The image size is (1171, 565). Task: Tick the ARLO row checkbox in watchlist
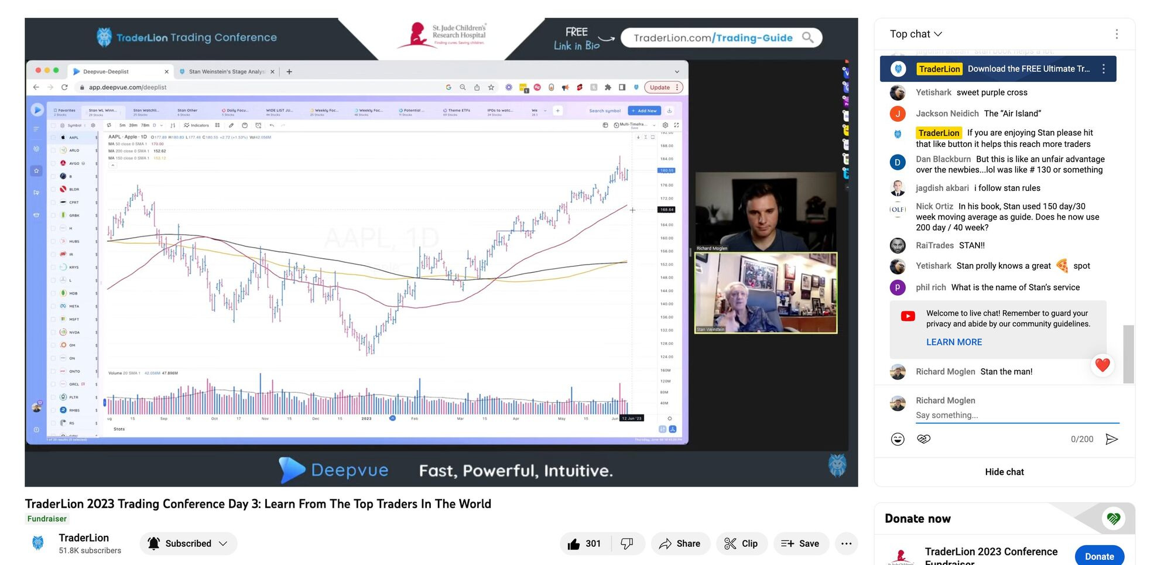coord(53,150)
